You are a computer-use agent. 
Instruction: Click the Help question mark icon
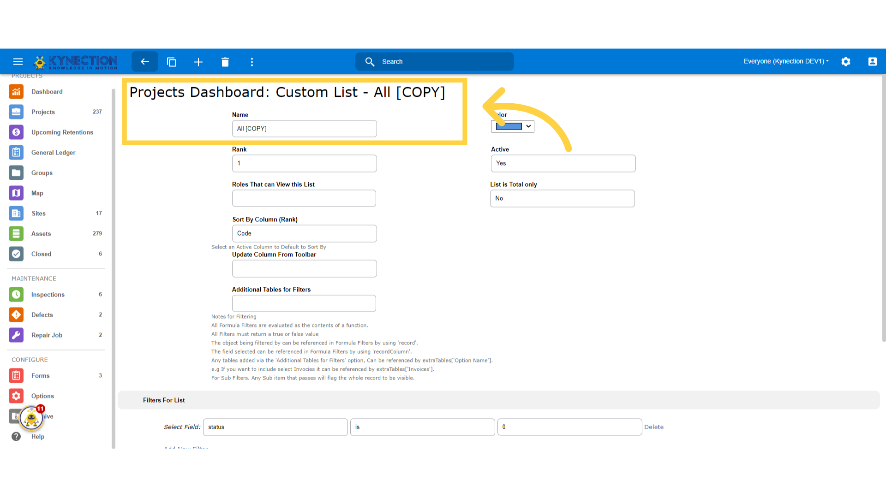pos(16,437)
